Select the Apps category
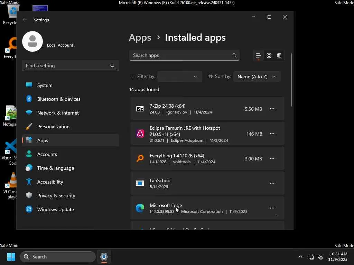 point(71,140)
